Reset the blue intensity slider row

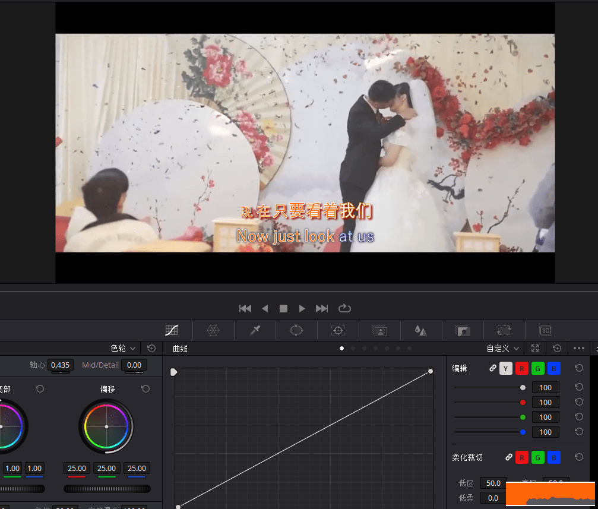click(579, 432)
